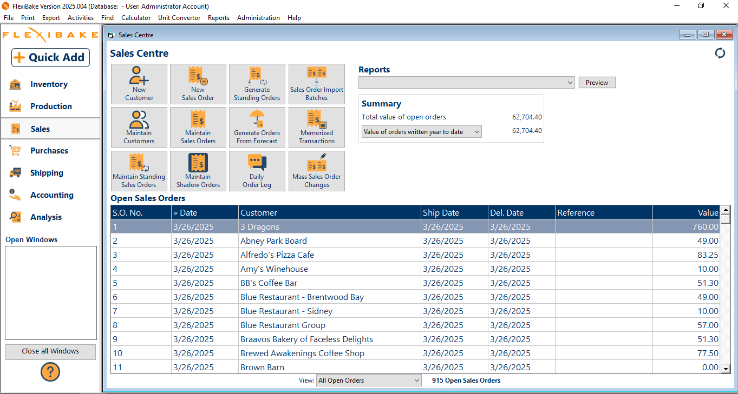Image resolution: width=738 pixels, height=394 pixels.
Task: Select Alfredo's Pizza Cafe order
Action: coord(416,255)
